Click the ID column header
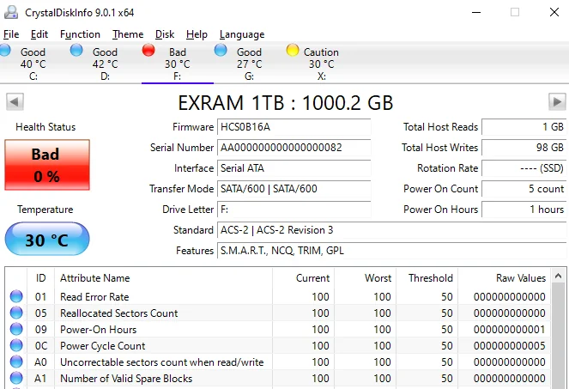The image size is (569, 389). tap(40, 278)
